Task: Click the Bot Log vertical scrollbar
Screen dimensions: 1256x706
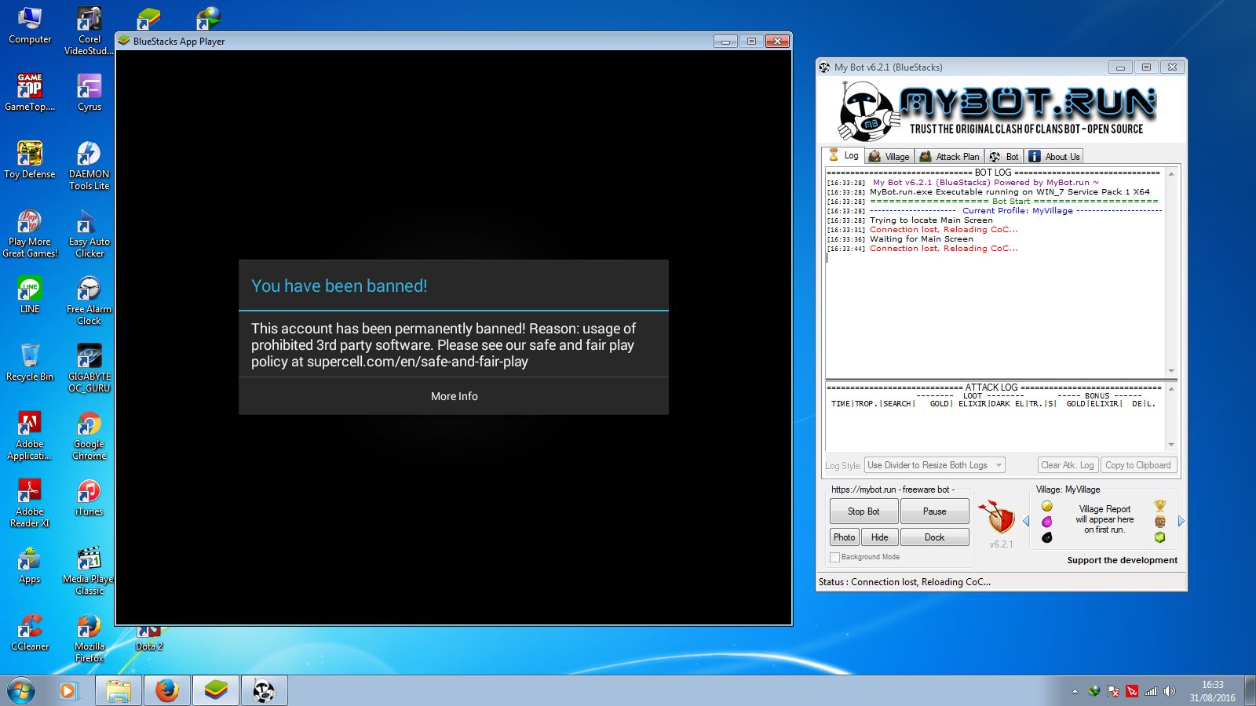Action: pos(1171,272)
